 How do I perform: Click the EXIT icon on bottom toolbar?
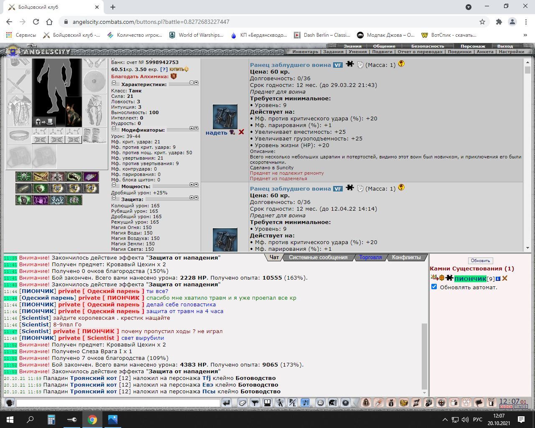click(492, 403)
